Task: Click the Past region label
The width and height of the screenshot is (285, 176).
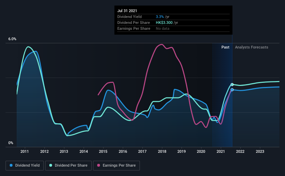Action: [x=225, y=47]
